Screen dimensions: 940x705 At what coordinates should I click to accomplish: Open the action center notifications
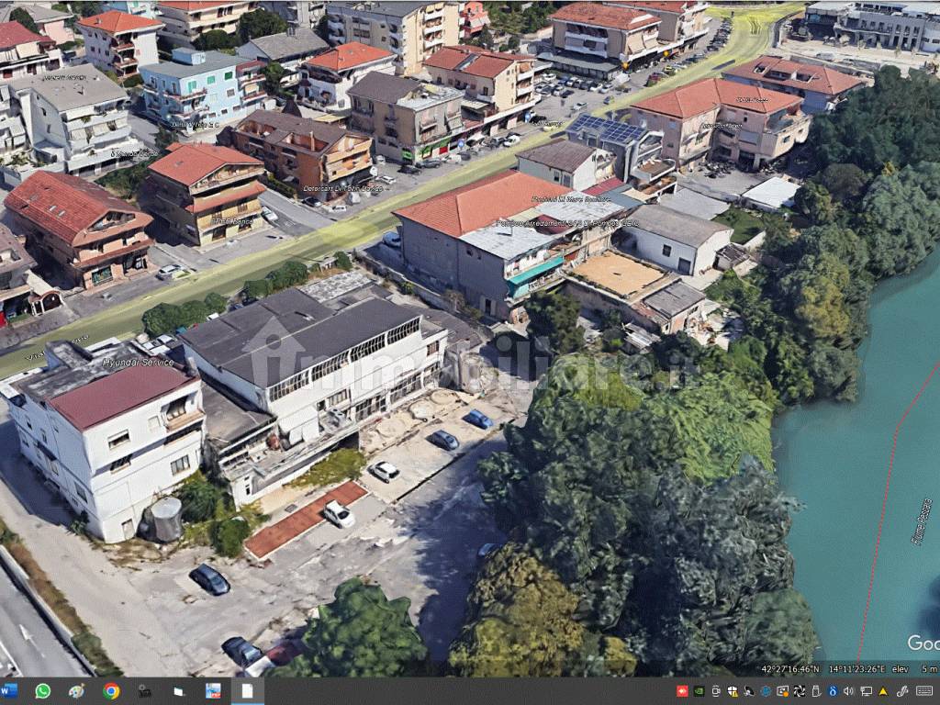pyautogui.click(x=934, y=691)
